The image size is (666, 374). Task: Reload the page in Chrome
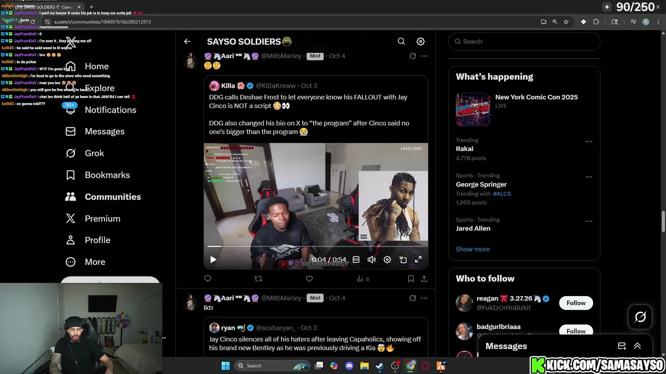pos(32,22)
